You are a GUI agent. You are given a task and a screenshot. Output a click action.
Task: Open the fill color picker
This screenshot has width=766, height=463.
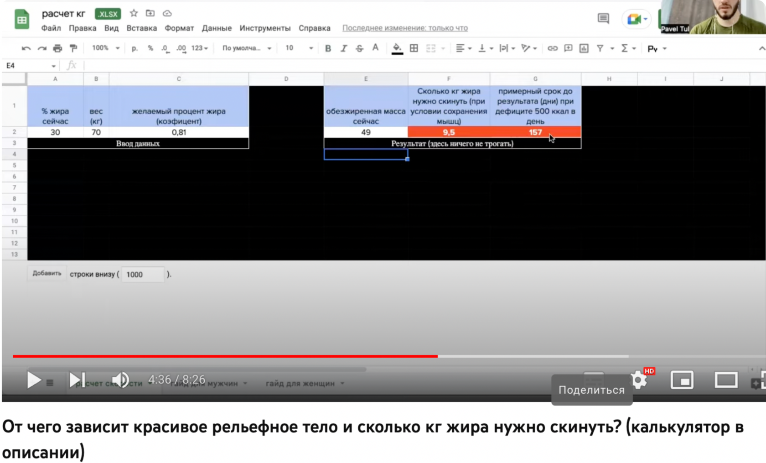coord(397,48)
